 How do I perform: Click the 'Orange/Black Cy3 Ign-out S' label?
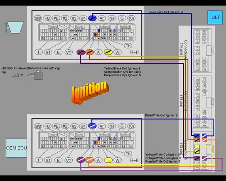pyautogui.click(x=123, y=72)
